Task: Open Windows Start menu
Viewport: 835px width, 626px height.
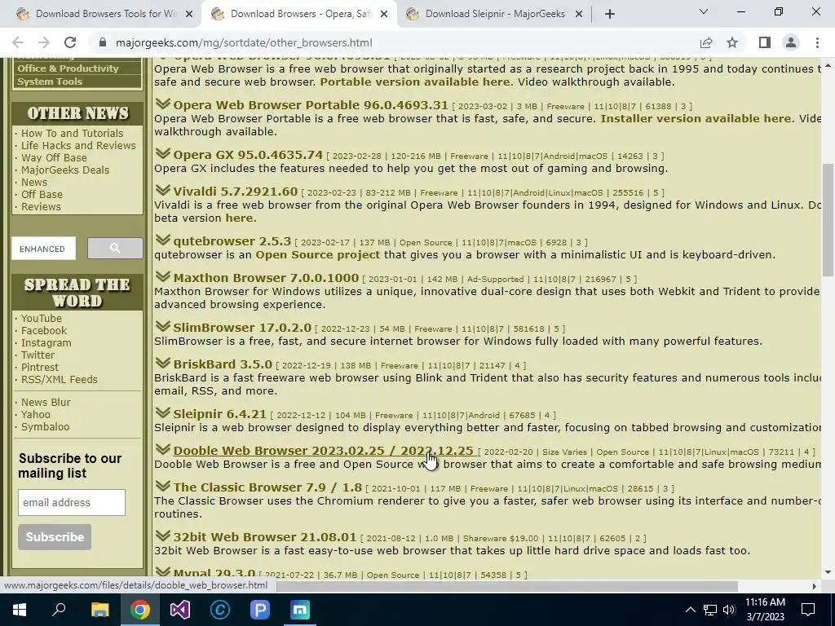Action: (20, 610)
